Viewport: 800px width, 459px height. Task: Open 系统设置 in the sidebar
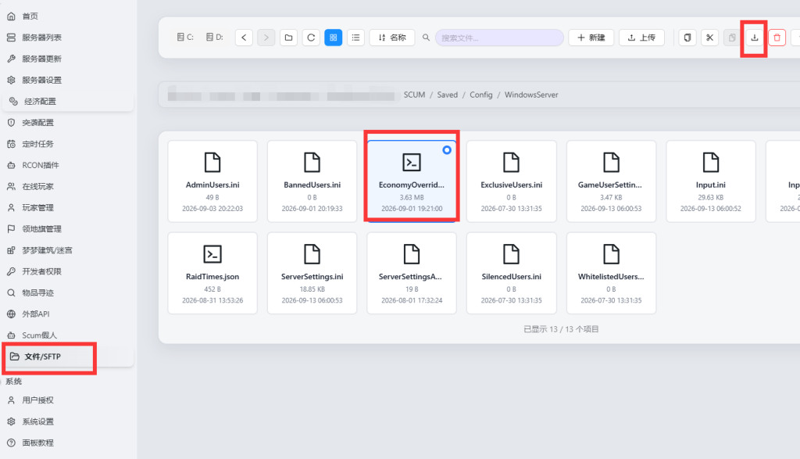(69, 421)
